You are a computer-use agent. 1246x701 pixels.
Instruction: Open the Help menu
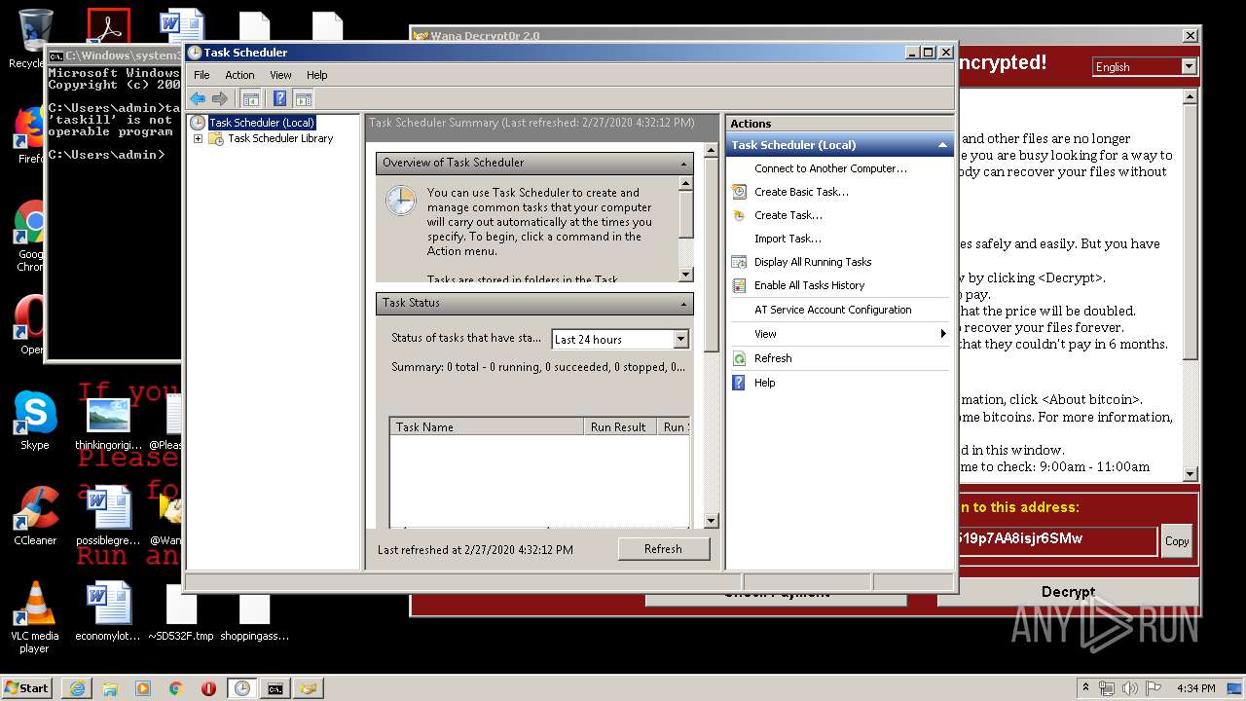click(x=317, y=75)
